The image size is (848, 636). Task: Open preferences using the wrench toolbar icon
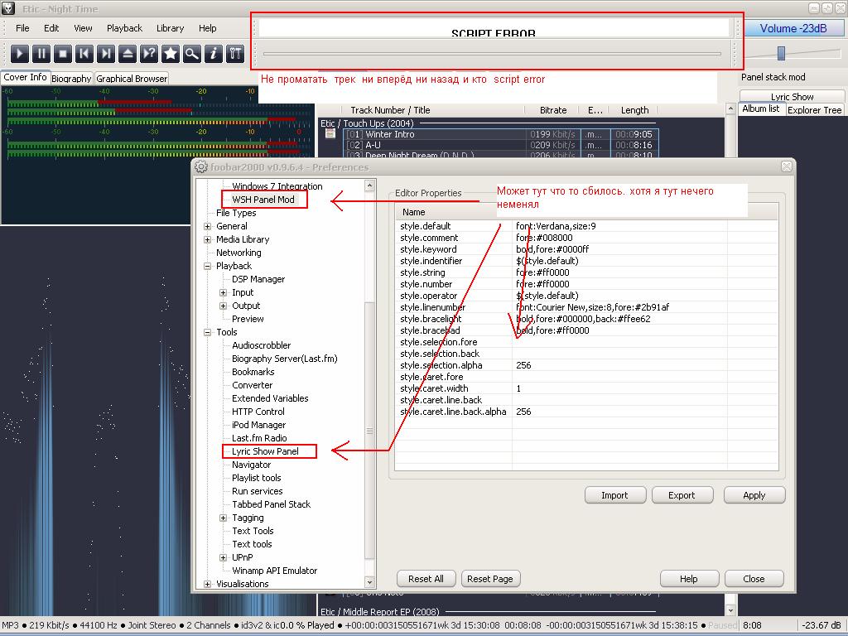pyautogui.click(x=235, y=54)
